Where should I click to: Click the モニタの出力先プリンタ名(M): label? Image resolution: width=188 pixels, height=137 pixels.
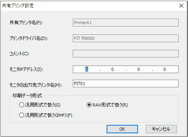pyautogui.click(x=35, y=85)
